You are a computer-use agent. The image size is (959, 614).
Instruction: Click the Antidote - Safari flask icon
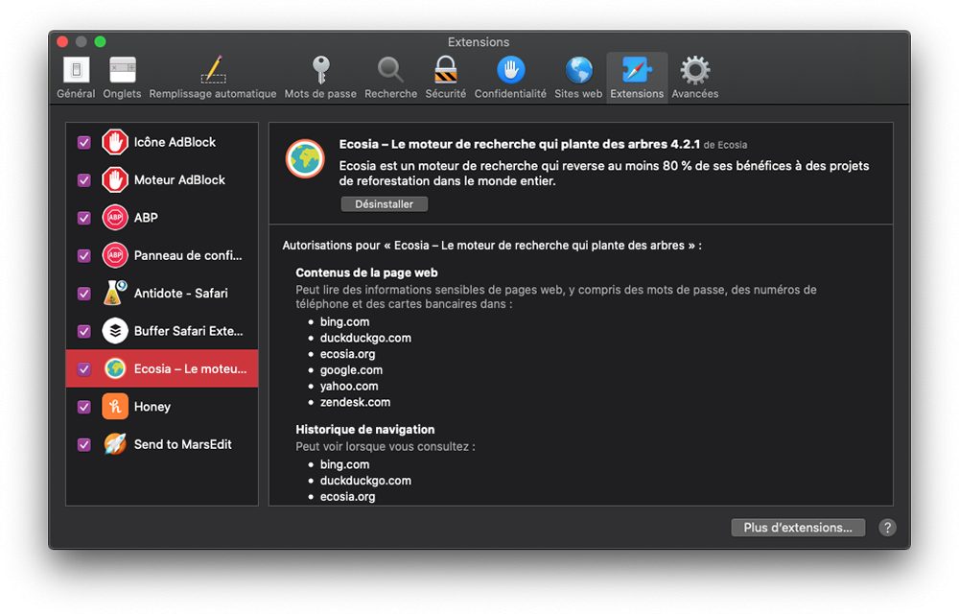[x=115, y=293]
